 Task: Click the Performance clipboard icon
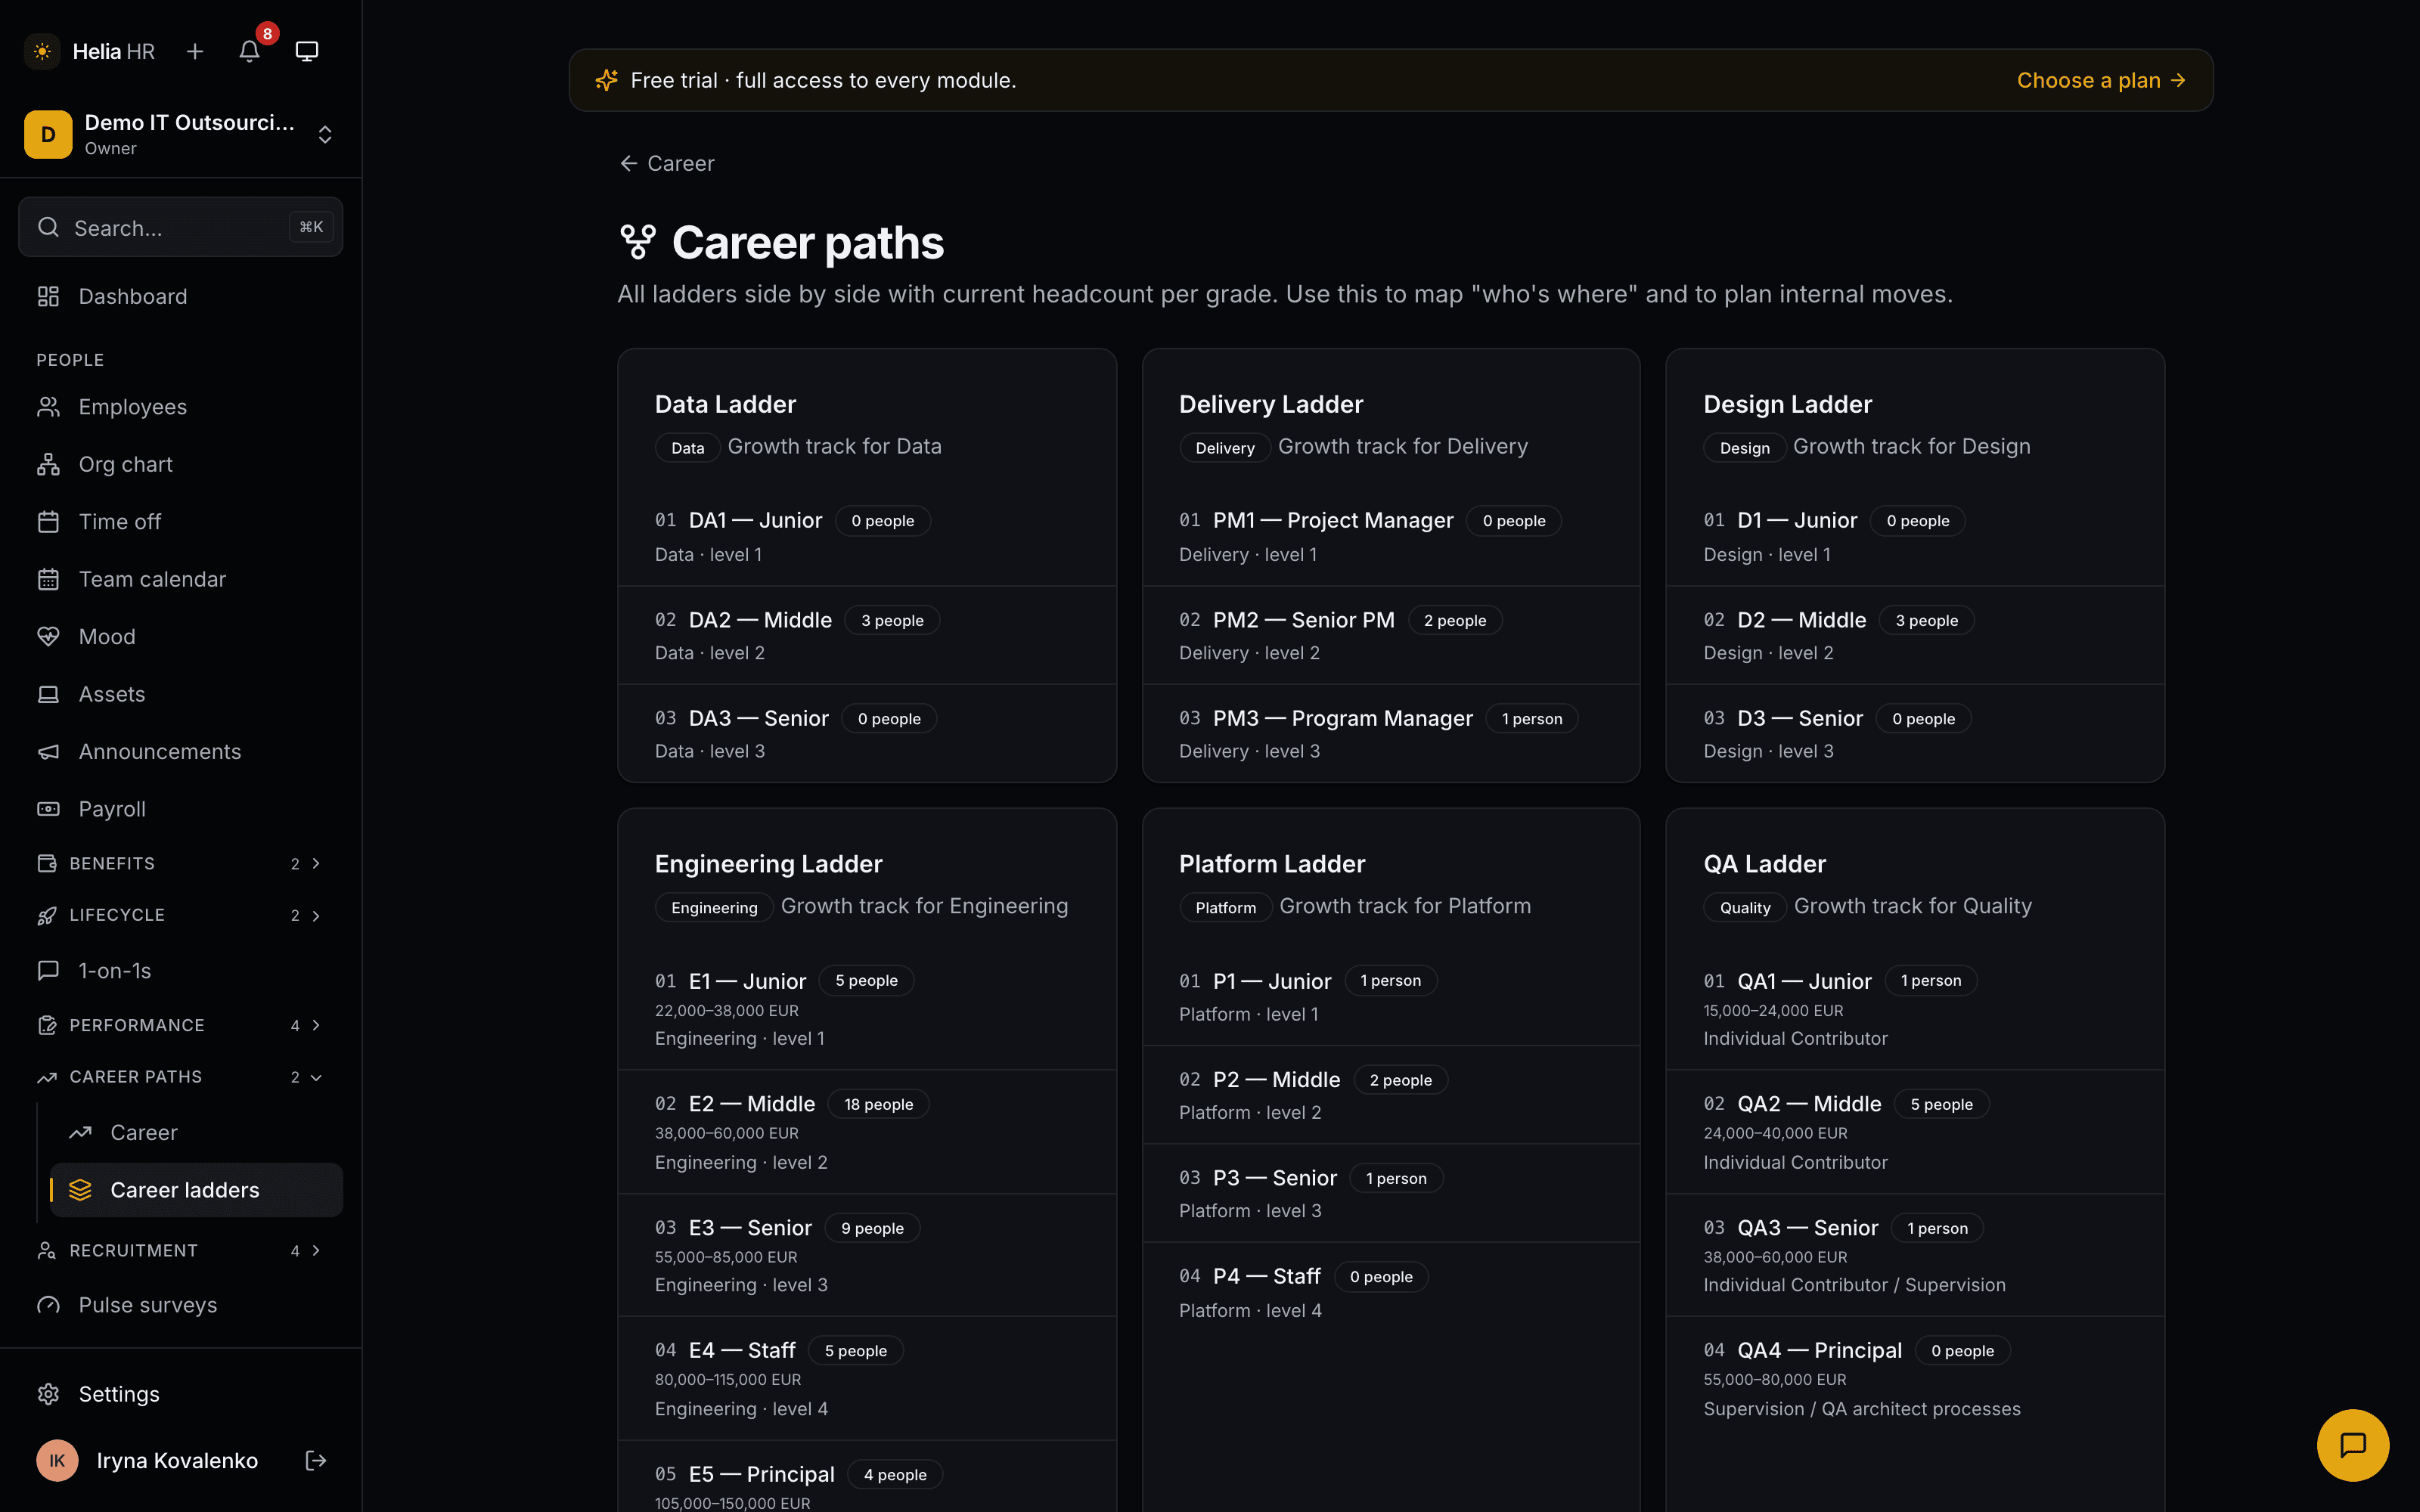point(47,1025)
